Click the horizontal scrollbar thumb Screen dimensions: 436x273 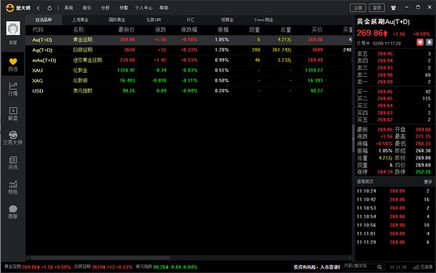click(x=100, y=258)
